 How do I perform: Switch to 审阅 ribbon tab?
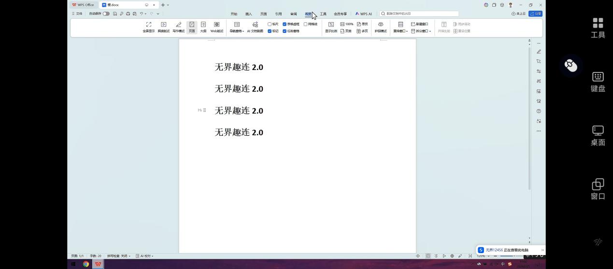pos(293,14)
